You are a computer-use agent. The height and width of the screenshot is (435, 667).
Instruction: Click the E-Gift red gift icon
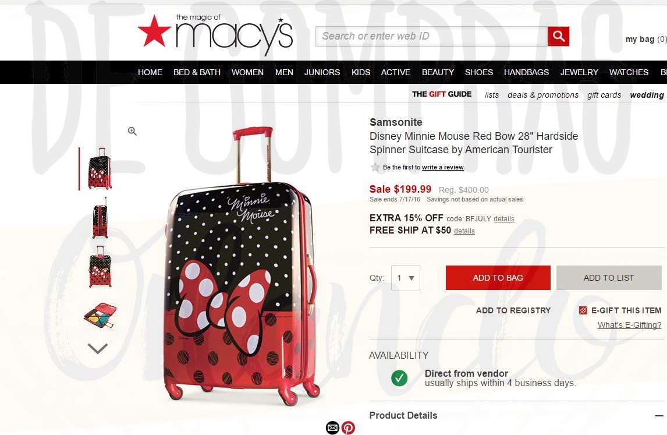tap(583, 310)
